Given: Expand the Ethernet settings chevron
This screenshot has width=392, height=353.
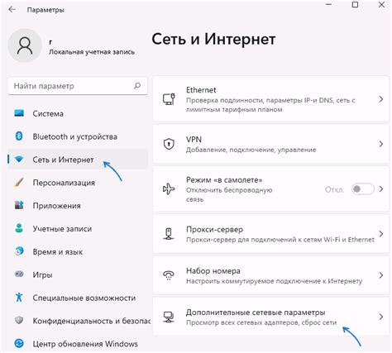Looking at the screenshot, I should [381, 99].
